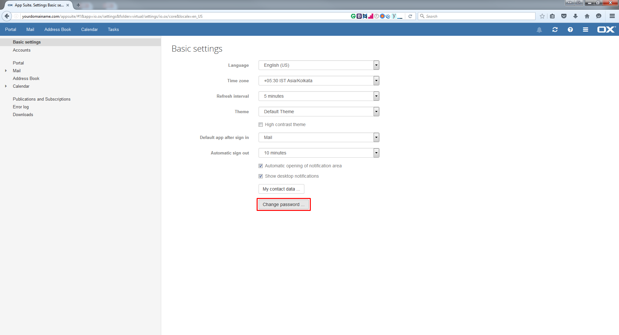Click the site info icon in address bar
619x335 pixels.
click(16, 16)
